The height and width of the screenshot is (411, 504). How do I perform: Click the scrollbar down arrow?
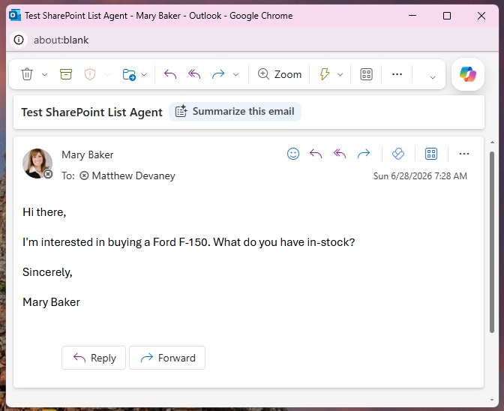coord(492,400)
